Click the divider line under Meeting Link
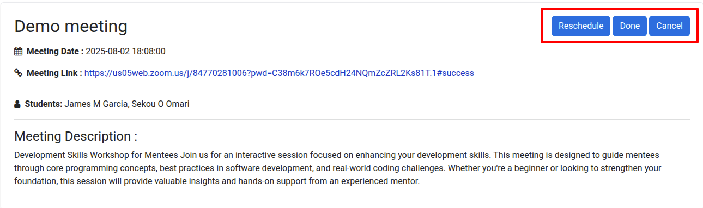Screen dimensions: 703x208 352,89
